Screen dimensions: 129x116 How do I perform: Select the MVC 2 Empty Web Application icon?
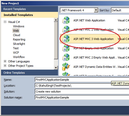pyautogui.click(x=66, y=57)
